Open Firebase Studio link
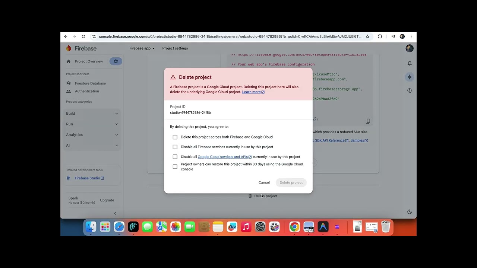The height and width of the screenshot is (268, 477). 89,178
